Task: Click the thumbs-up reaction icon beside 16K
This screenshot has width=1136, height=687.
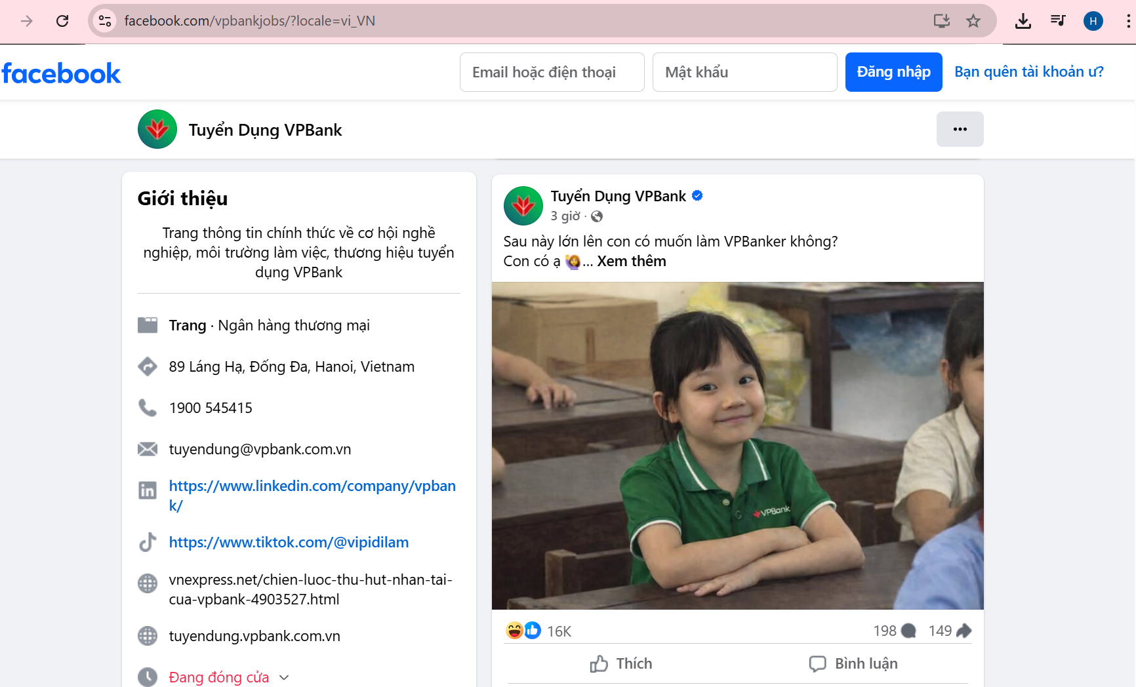Action: coord(531,630)
